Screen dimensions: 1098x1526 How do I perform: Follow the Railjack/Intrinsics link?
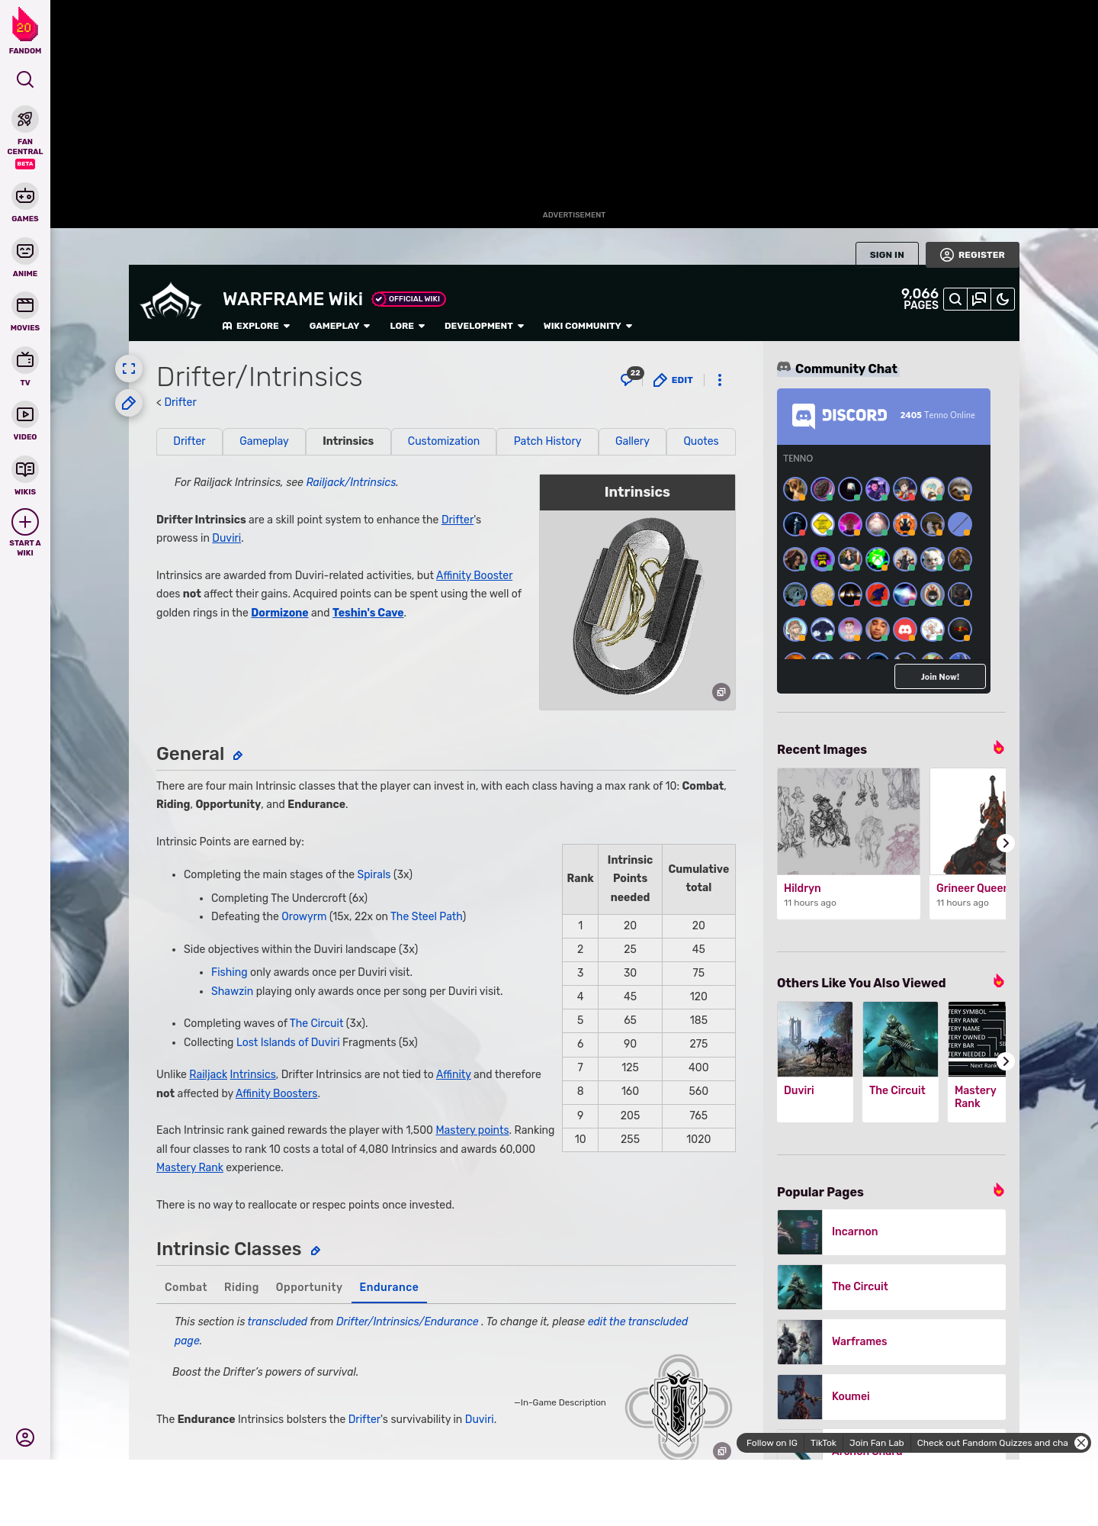pyautogui.click(x=351, y=482)
